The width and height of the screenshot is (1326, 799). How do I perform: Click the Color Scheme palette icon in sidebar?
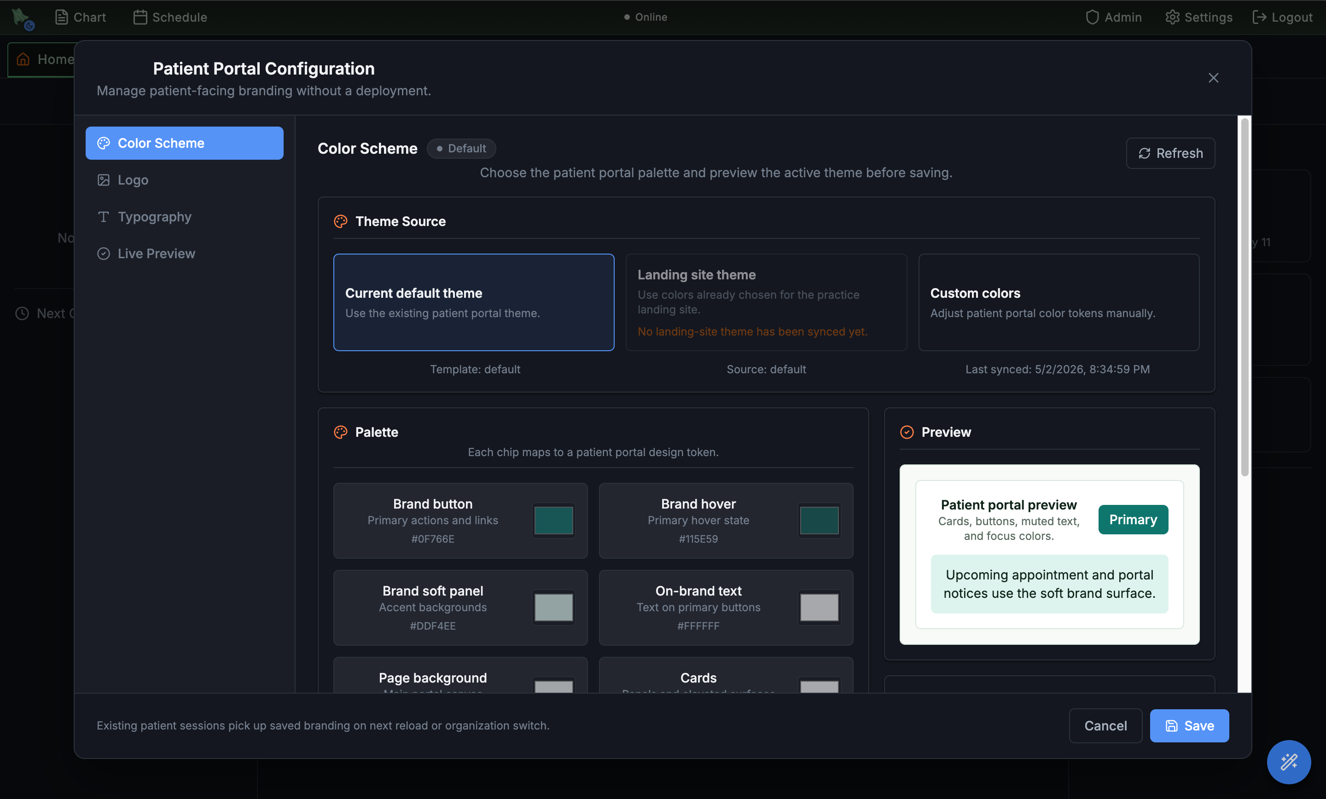103,143
